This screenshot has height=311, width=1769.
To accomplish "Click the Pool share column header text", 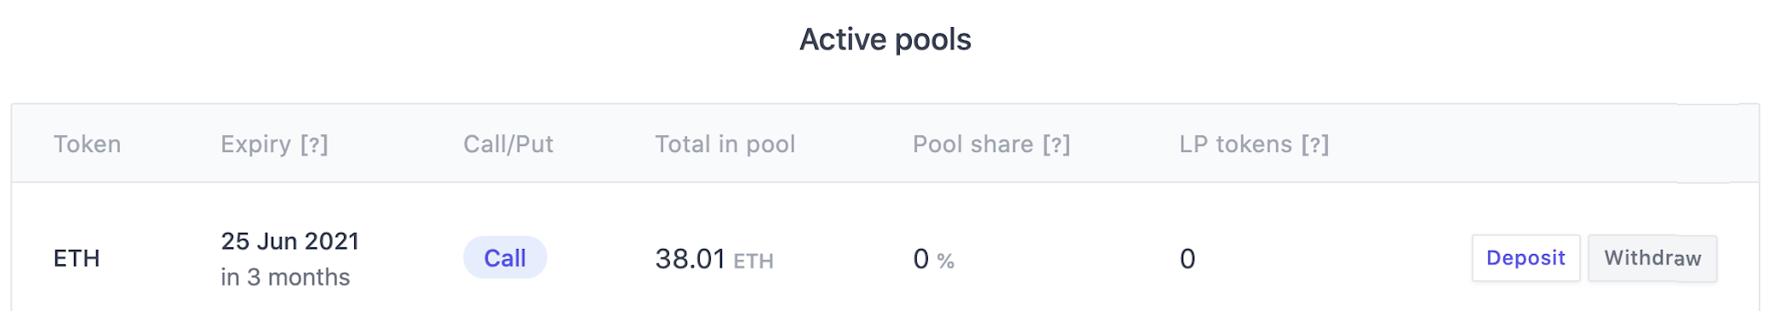I will (973, 144).
